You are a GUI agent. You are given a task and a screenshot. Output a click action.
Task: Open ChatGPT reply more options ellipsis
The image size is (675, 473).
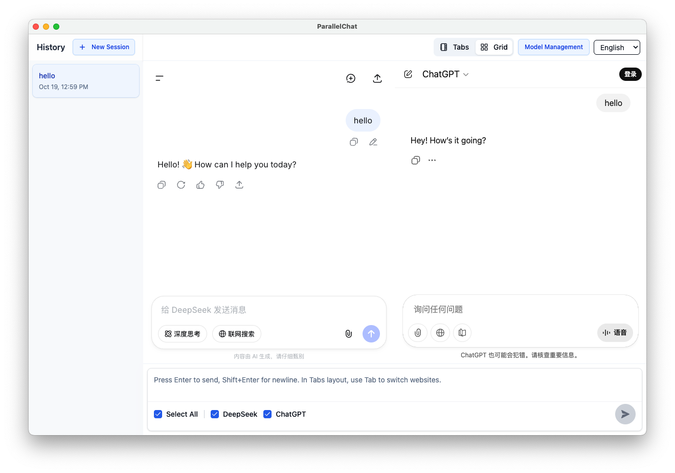tap(432, 160)
